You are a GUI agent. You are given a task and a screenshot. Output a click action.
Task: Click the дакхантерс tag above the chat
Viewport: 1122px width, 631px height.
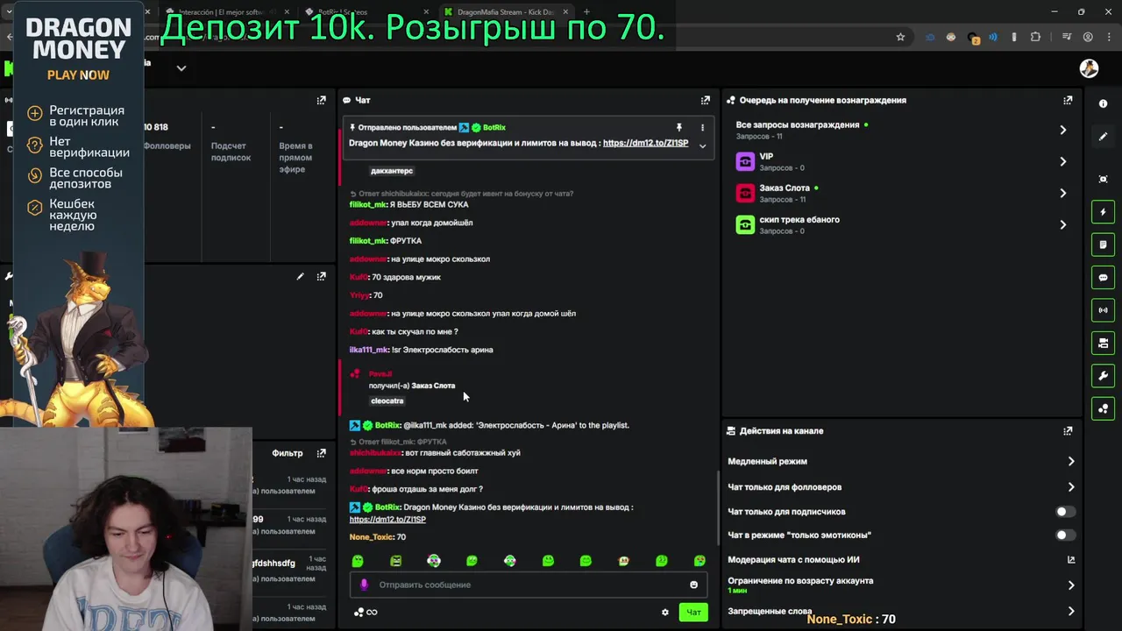coord(392,171)
